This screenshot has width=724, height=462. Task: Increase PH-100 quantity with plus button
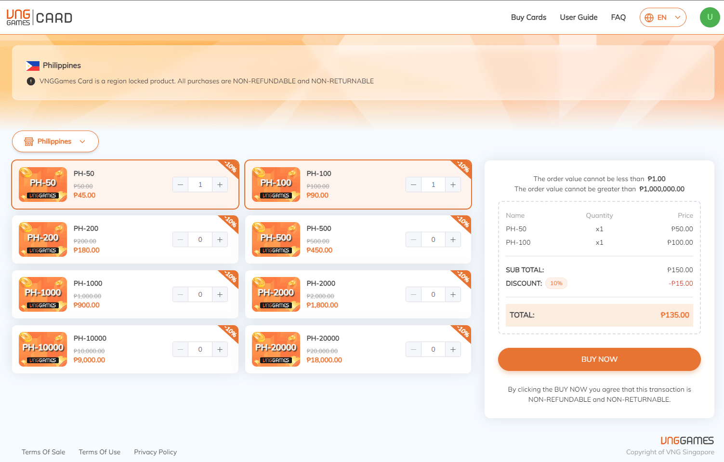[x=453, y=185]
